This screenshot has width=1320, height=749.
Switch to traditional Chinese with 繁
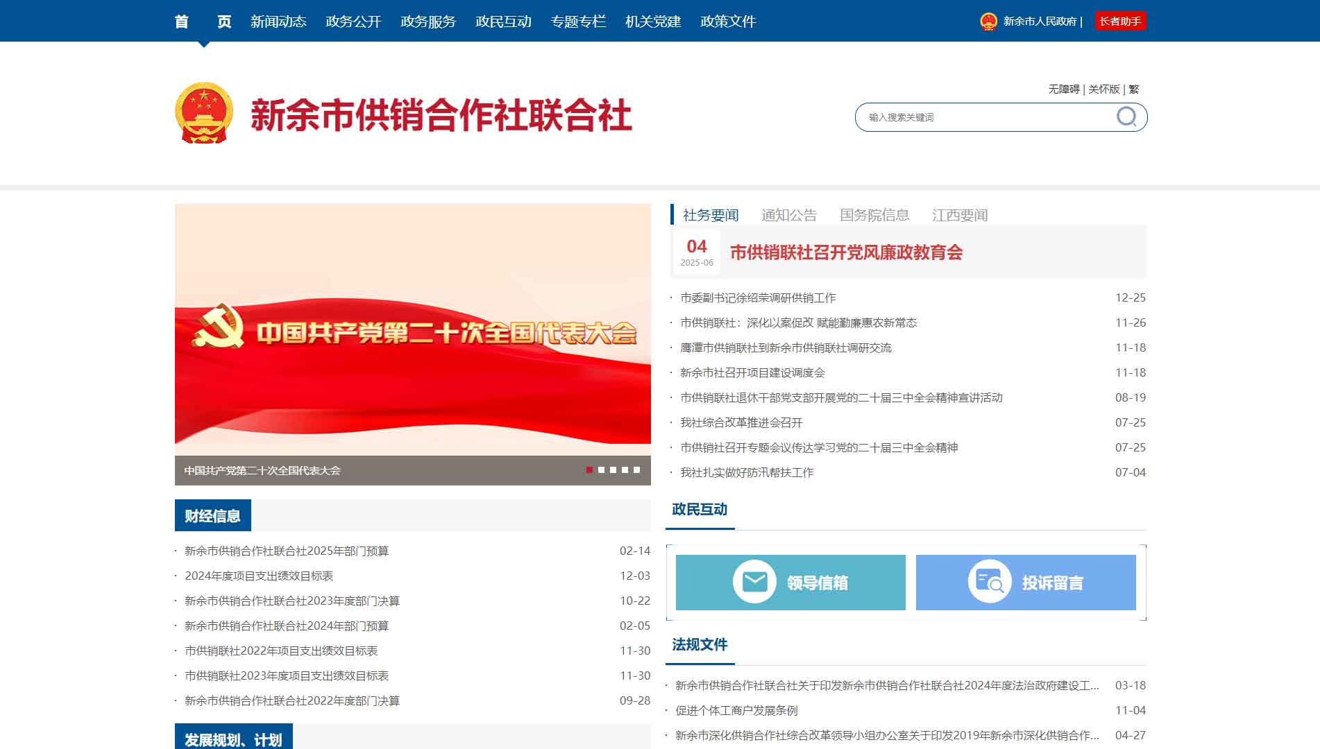tap(1134, 89)
